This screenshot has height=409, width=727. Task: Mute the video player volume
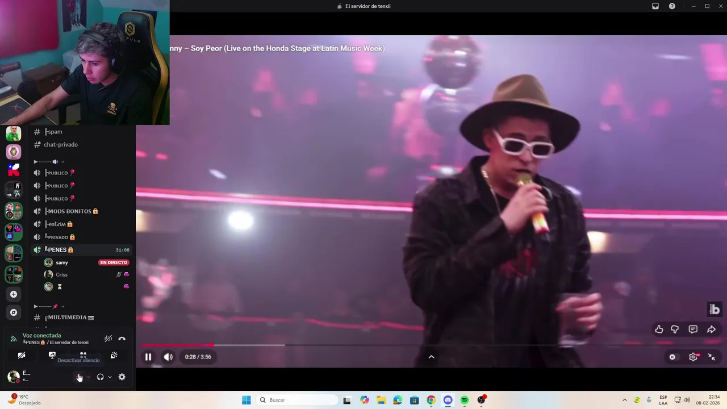click(168, 357)
